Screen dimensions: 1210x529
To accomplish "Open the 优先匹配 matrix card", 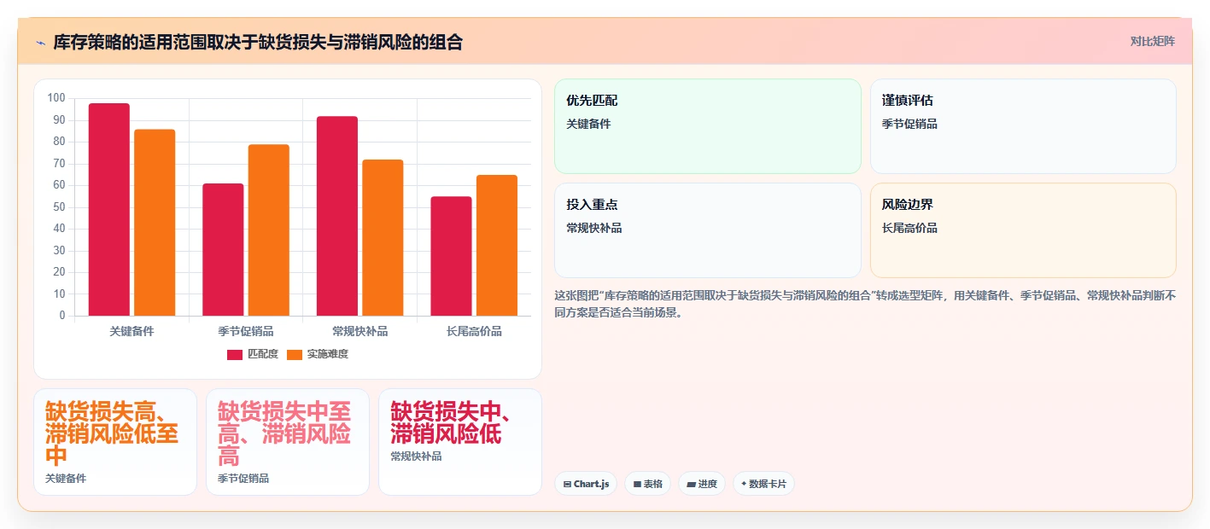I will pos(708,126).
